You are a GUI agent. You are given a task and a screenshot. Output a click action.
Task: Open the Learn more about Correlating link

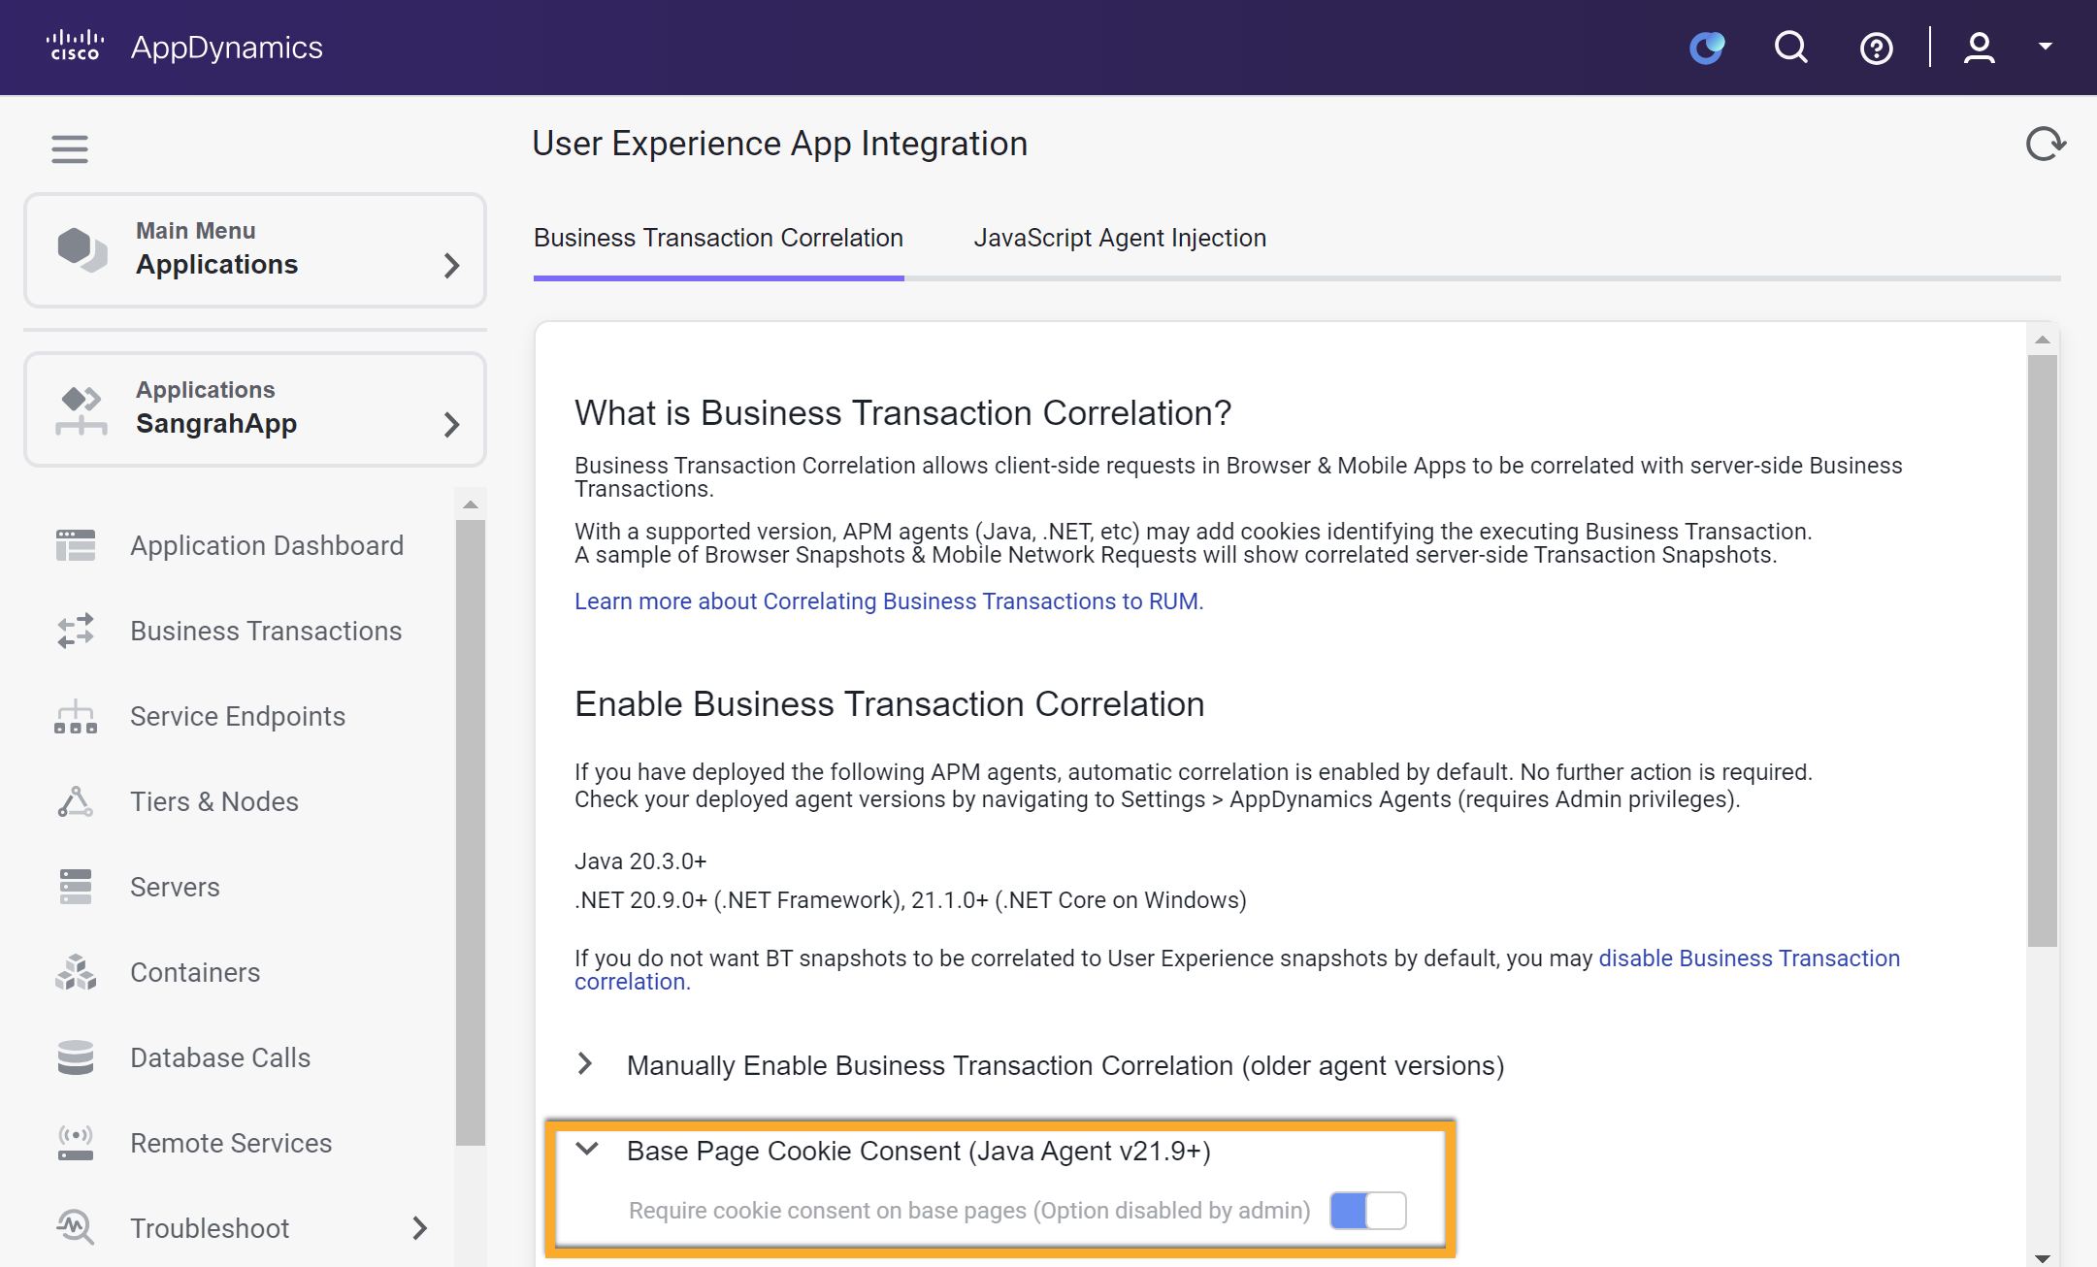tap(889, 601)
